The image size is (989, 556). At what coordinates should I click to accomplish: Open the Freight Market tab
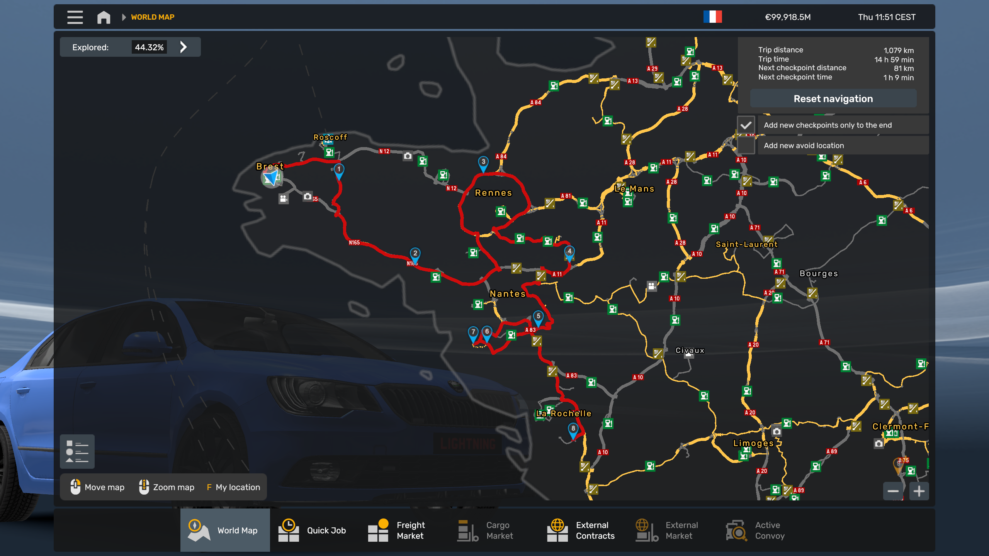pyautogui.click(x=397, y=530)
